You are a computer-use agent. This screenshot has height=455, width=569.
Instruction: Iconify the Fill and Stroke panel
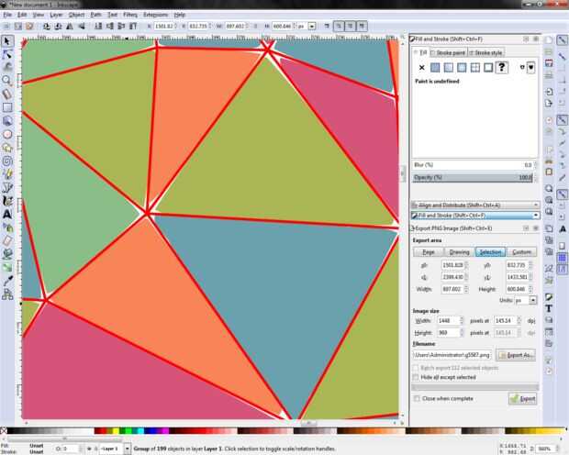click(526, 39)
